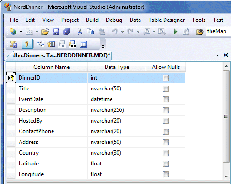Toggle the Set Primary Key icon

point(27,44)
